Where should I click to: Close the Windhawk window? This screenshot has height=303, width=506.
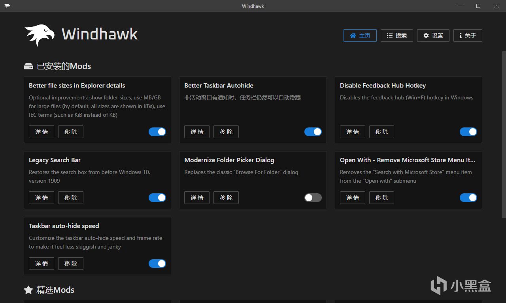click(x=497, y=6)
